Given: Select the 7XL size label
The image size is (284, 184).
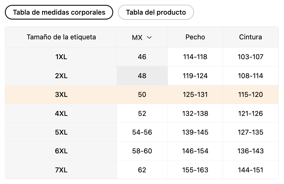Looking at the screenshot, I should 61,170.
